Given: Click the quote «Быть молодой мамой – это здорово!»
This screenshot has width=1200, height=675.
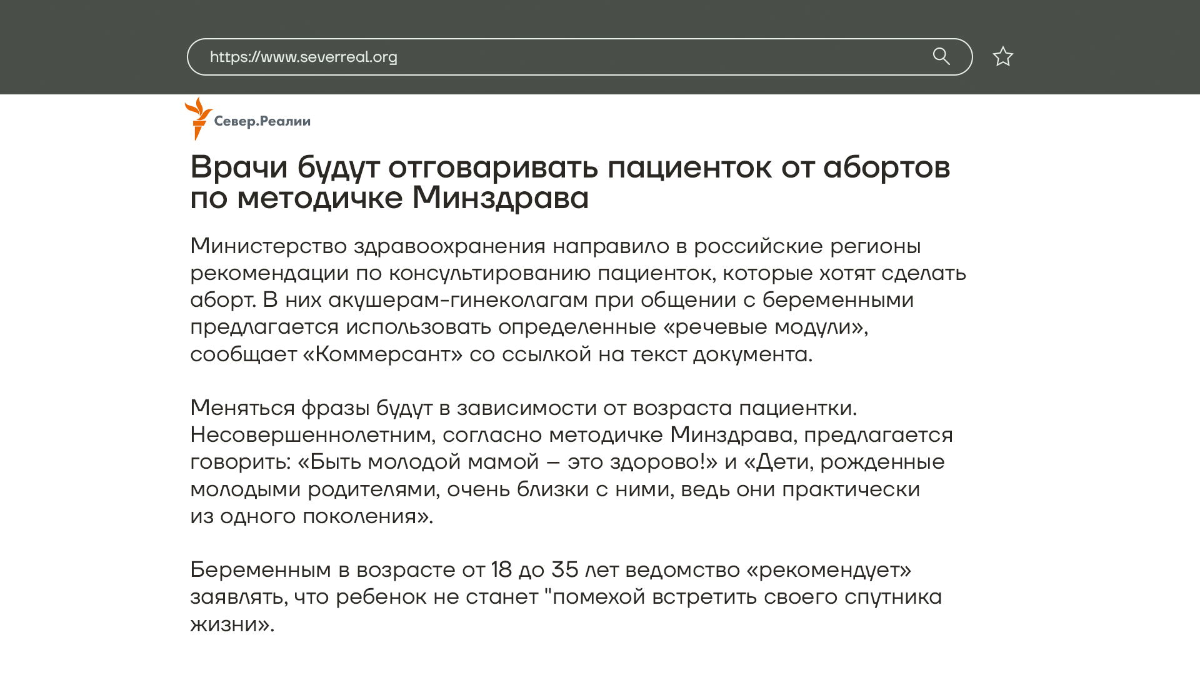Looking at the screenshot, I should (507, 462).
